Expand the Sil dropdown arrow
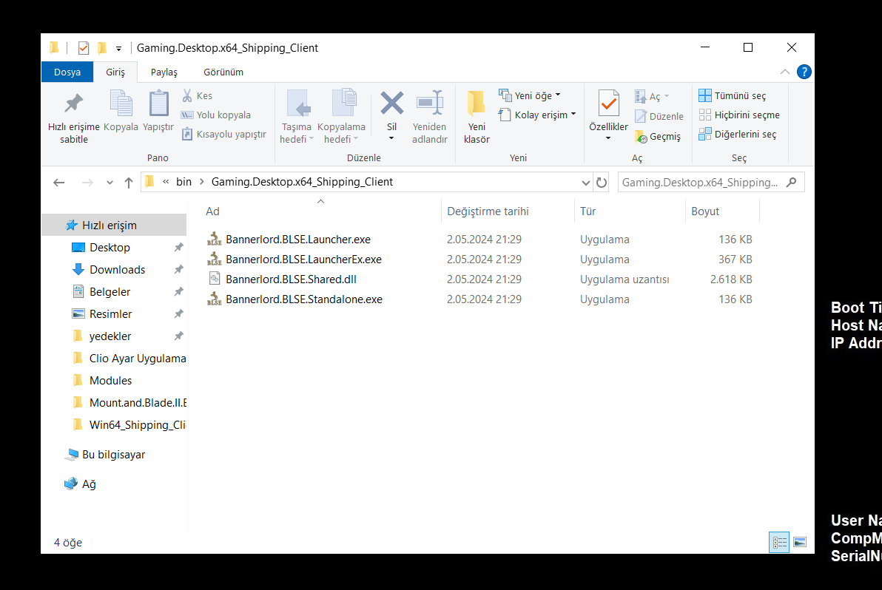The height and width of the screenshot is (590, 882). click(391, 138)
